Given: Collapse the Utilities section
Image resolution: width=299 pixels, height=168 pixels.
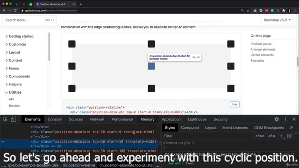Looking at the screenshot, I should [x=13, y=92].
